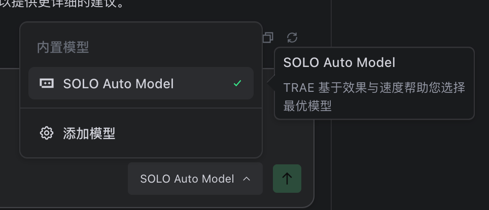The width and height of the screenshot is (489, 210).
Task: Click the separator line above 添加模型
Action: coord(141,108)
